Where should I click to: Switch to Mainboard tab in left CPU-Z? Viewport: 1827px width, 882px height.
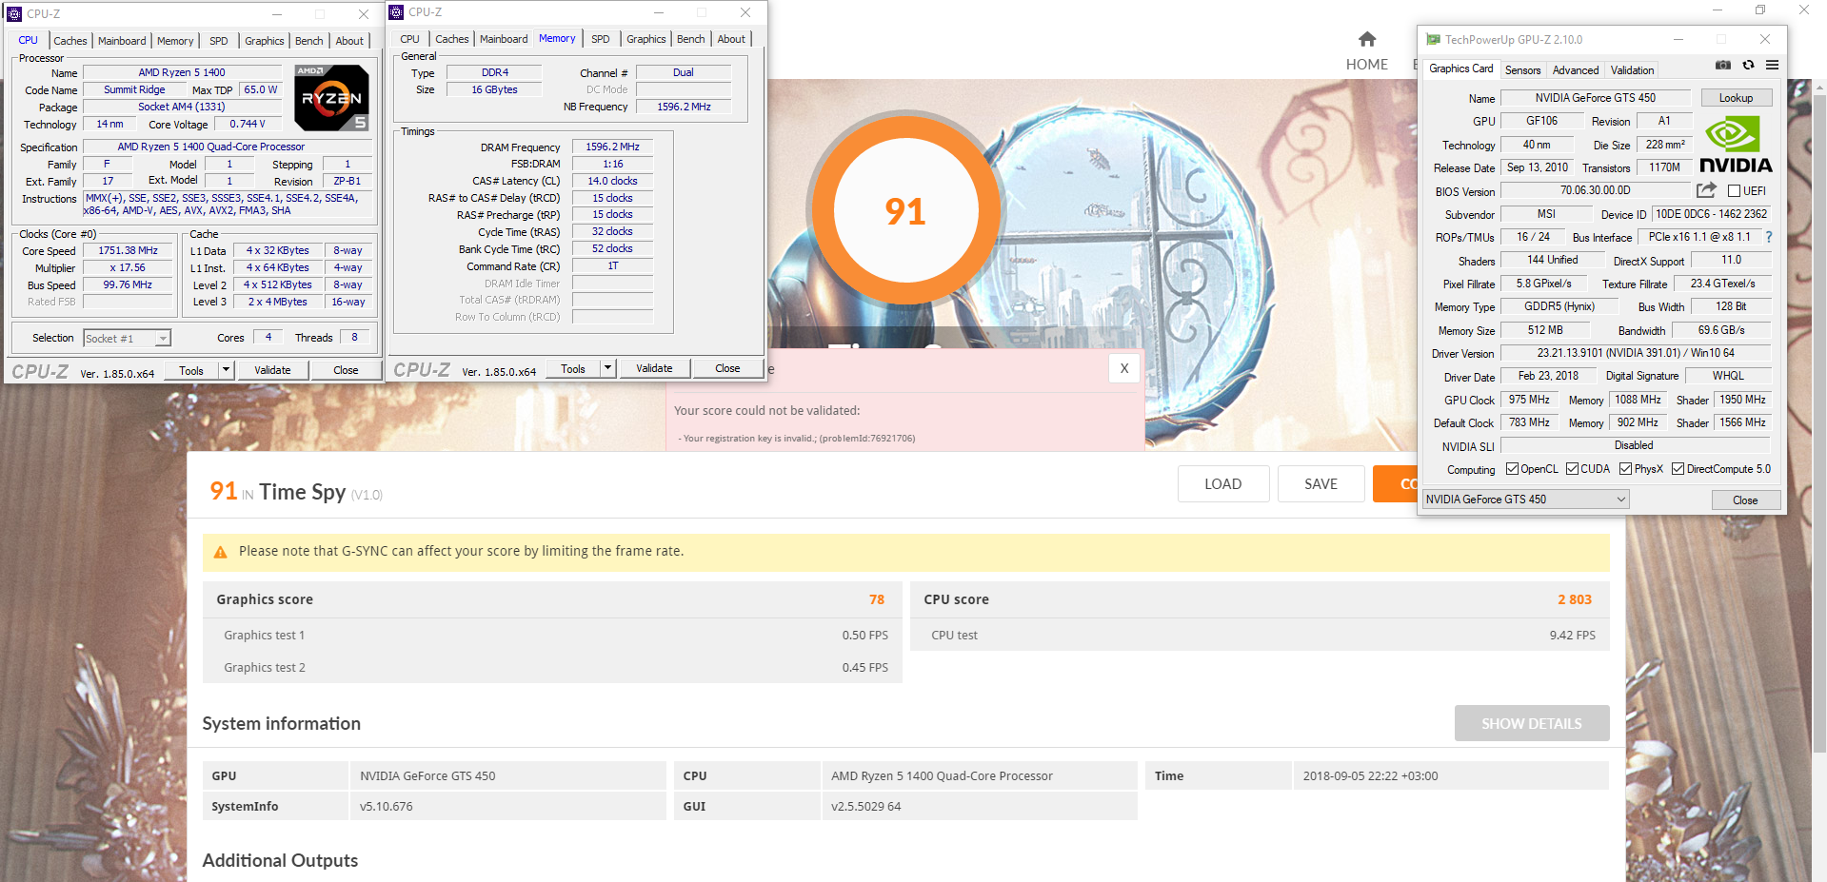pos(122,41)
